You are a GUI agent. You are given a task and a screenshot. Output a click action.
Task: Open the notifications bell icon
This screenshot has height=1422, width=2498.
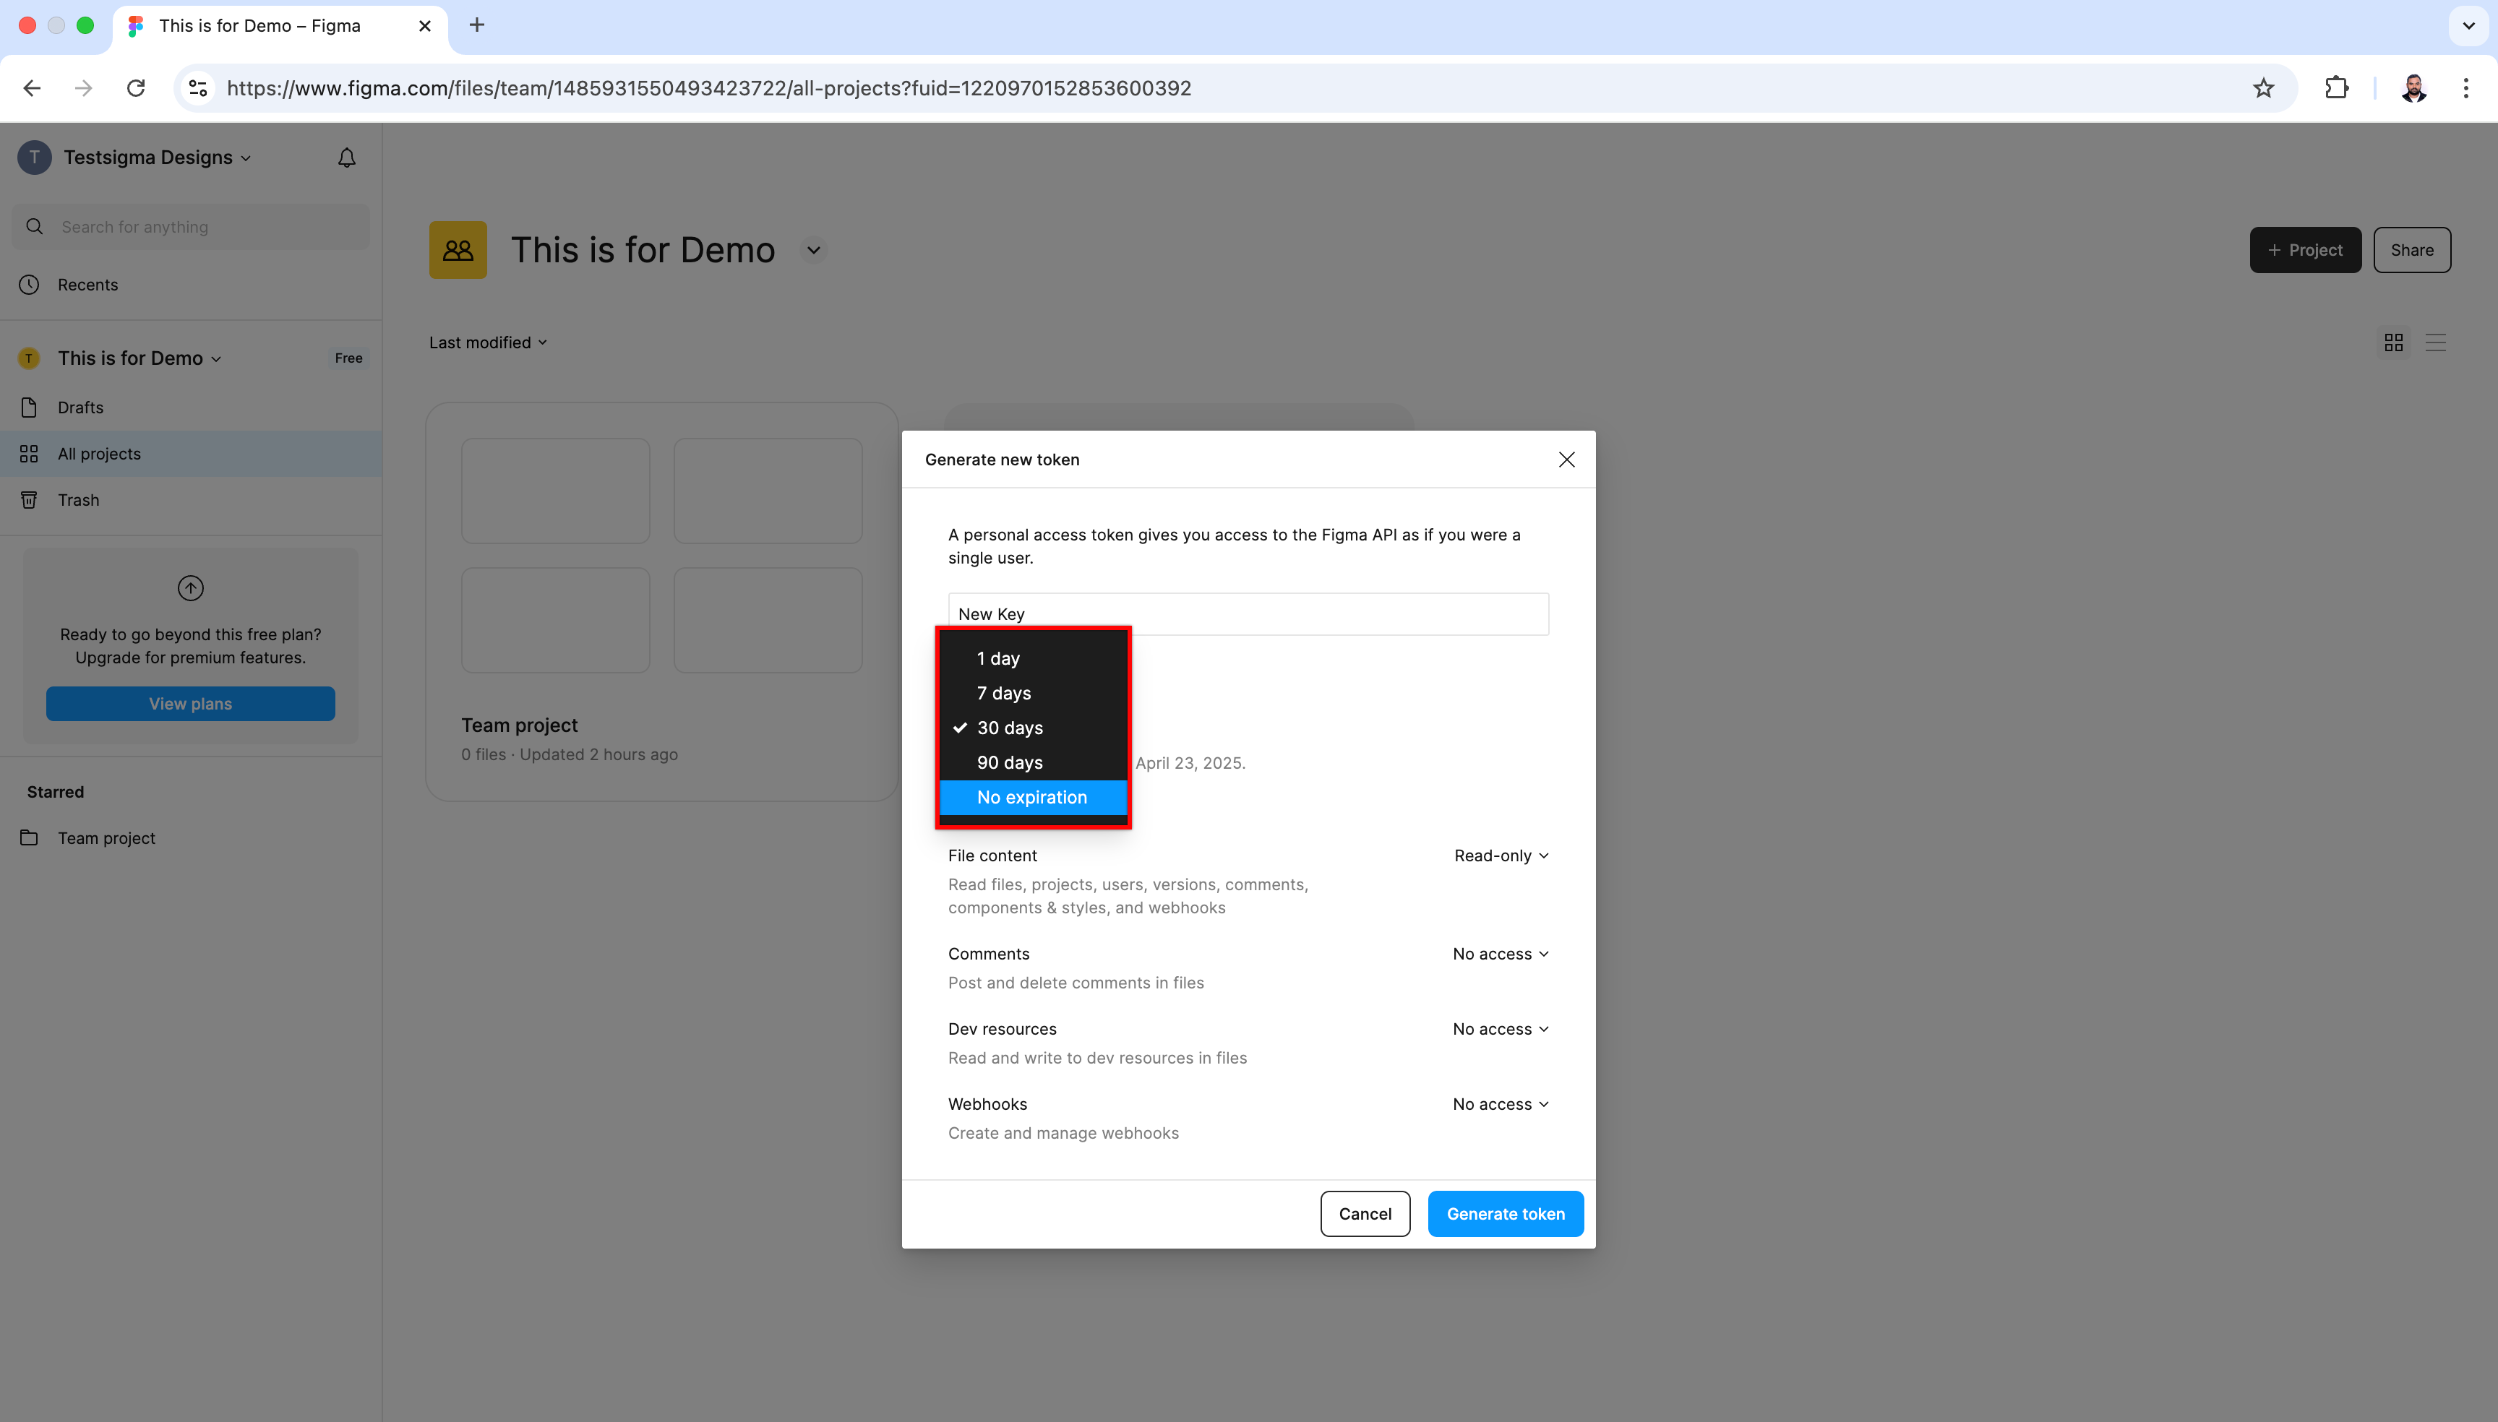(x=345, y=158)
